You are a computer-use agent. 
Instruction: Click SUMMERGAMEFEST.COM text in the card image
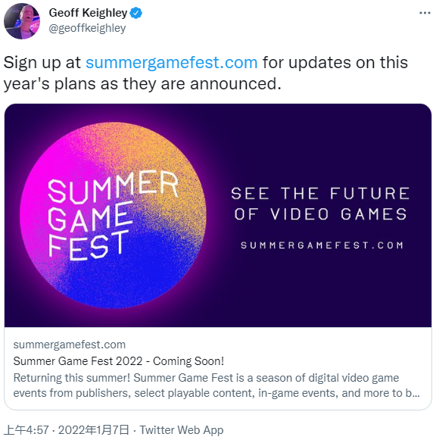[322, 245]
